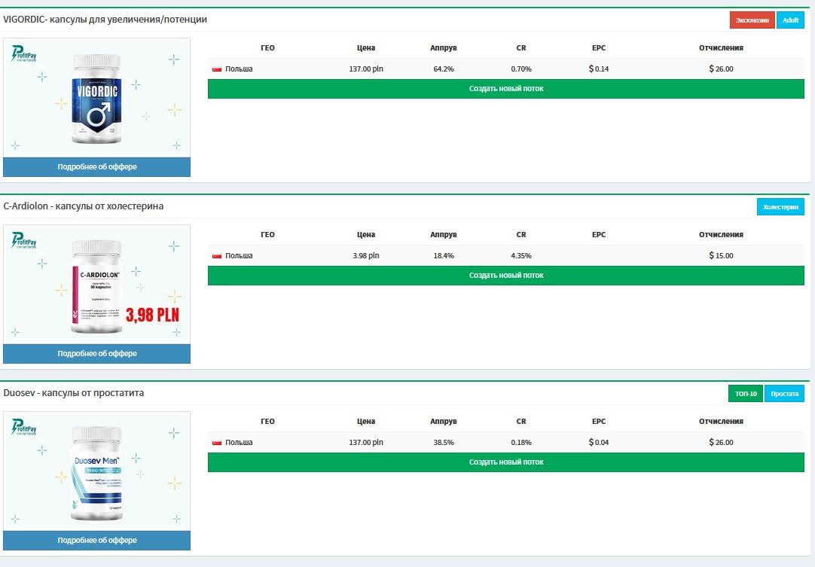Open VIGORDIC offer details button

[96, 167]
